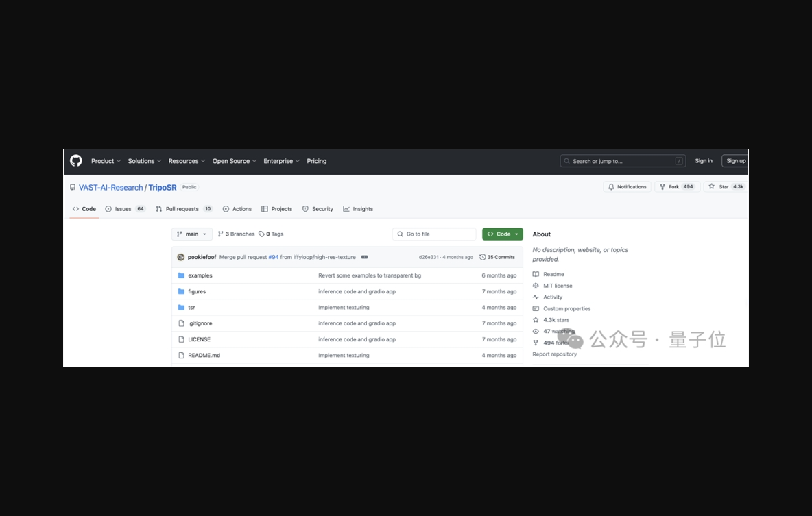Open the .gitignore file

point(200,323)
